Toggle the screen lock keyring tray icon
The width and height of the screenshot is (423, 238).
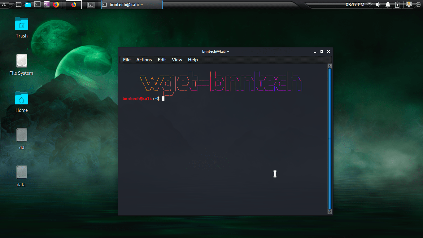409,5
